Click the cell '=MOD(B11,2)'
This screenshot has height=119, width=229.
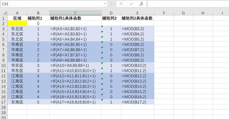click(137, 71)
